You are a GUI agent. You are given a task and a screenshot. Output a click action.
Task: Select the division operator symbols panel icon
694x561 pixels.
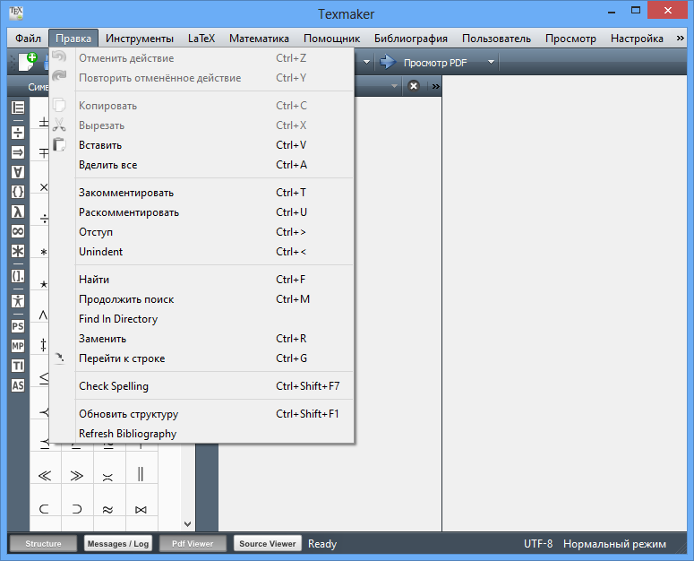pos(18,133)
